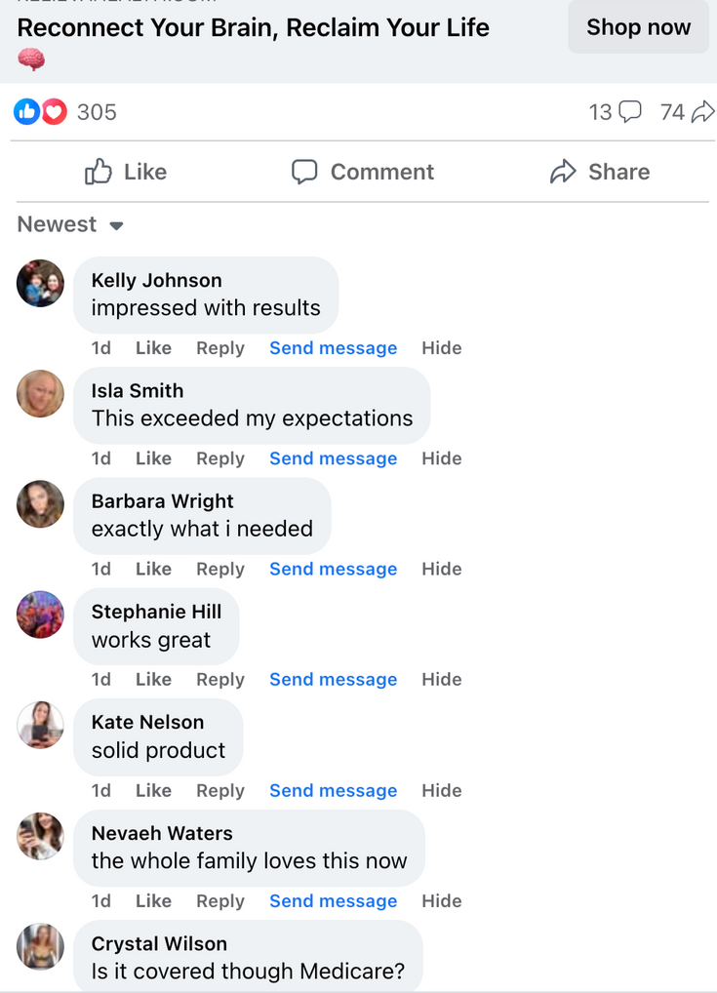Hide Isla Smith's comment
Viewport: 717px width, 993px height.
(442, 457)
